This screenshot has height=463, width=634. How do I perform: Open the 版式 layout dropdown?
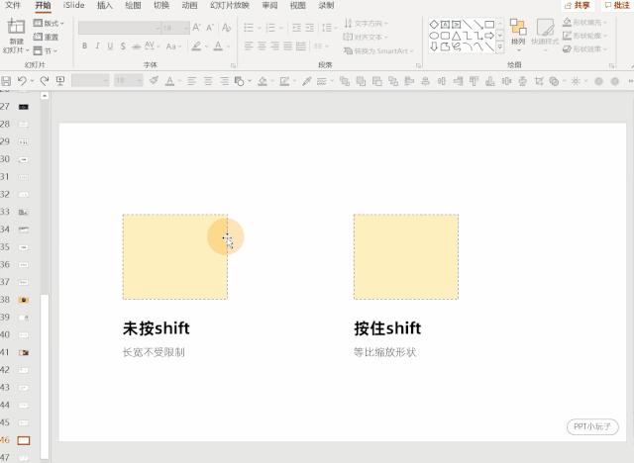point(49,23)
